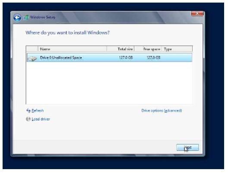Image resolution: width=228 pixels, height=173 pixels.
Task: Click the Load driver disc icon
Action: (28, 119)
